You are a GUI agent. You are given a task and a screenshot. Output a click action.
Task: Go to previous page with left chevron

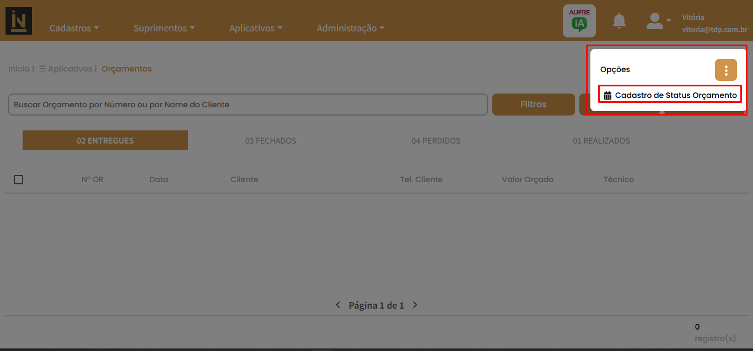click(x=338, y=305)
